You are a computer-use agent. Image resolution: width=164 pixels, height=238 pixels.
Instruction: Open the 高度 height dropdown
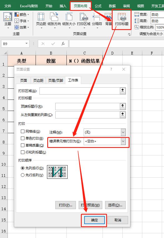[158, 21]
